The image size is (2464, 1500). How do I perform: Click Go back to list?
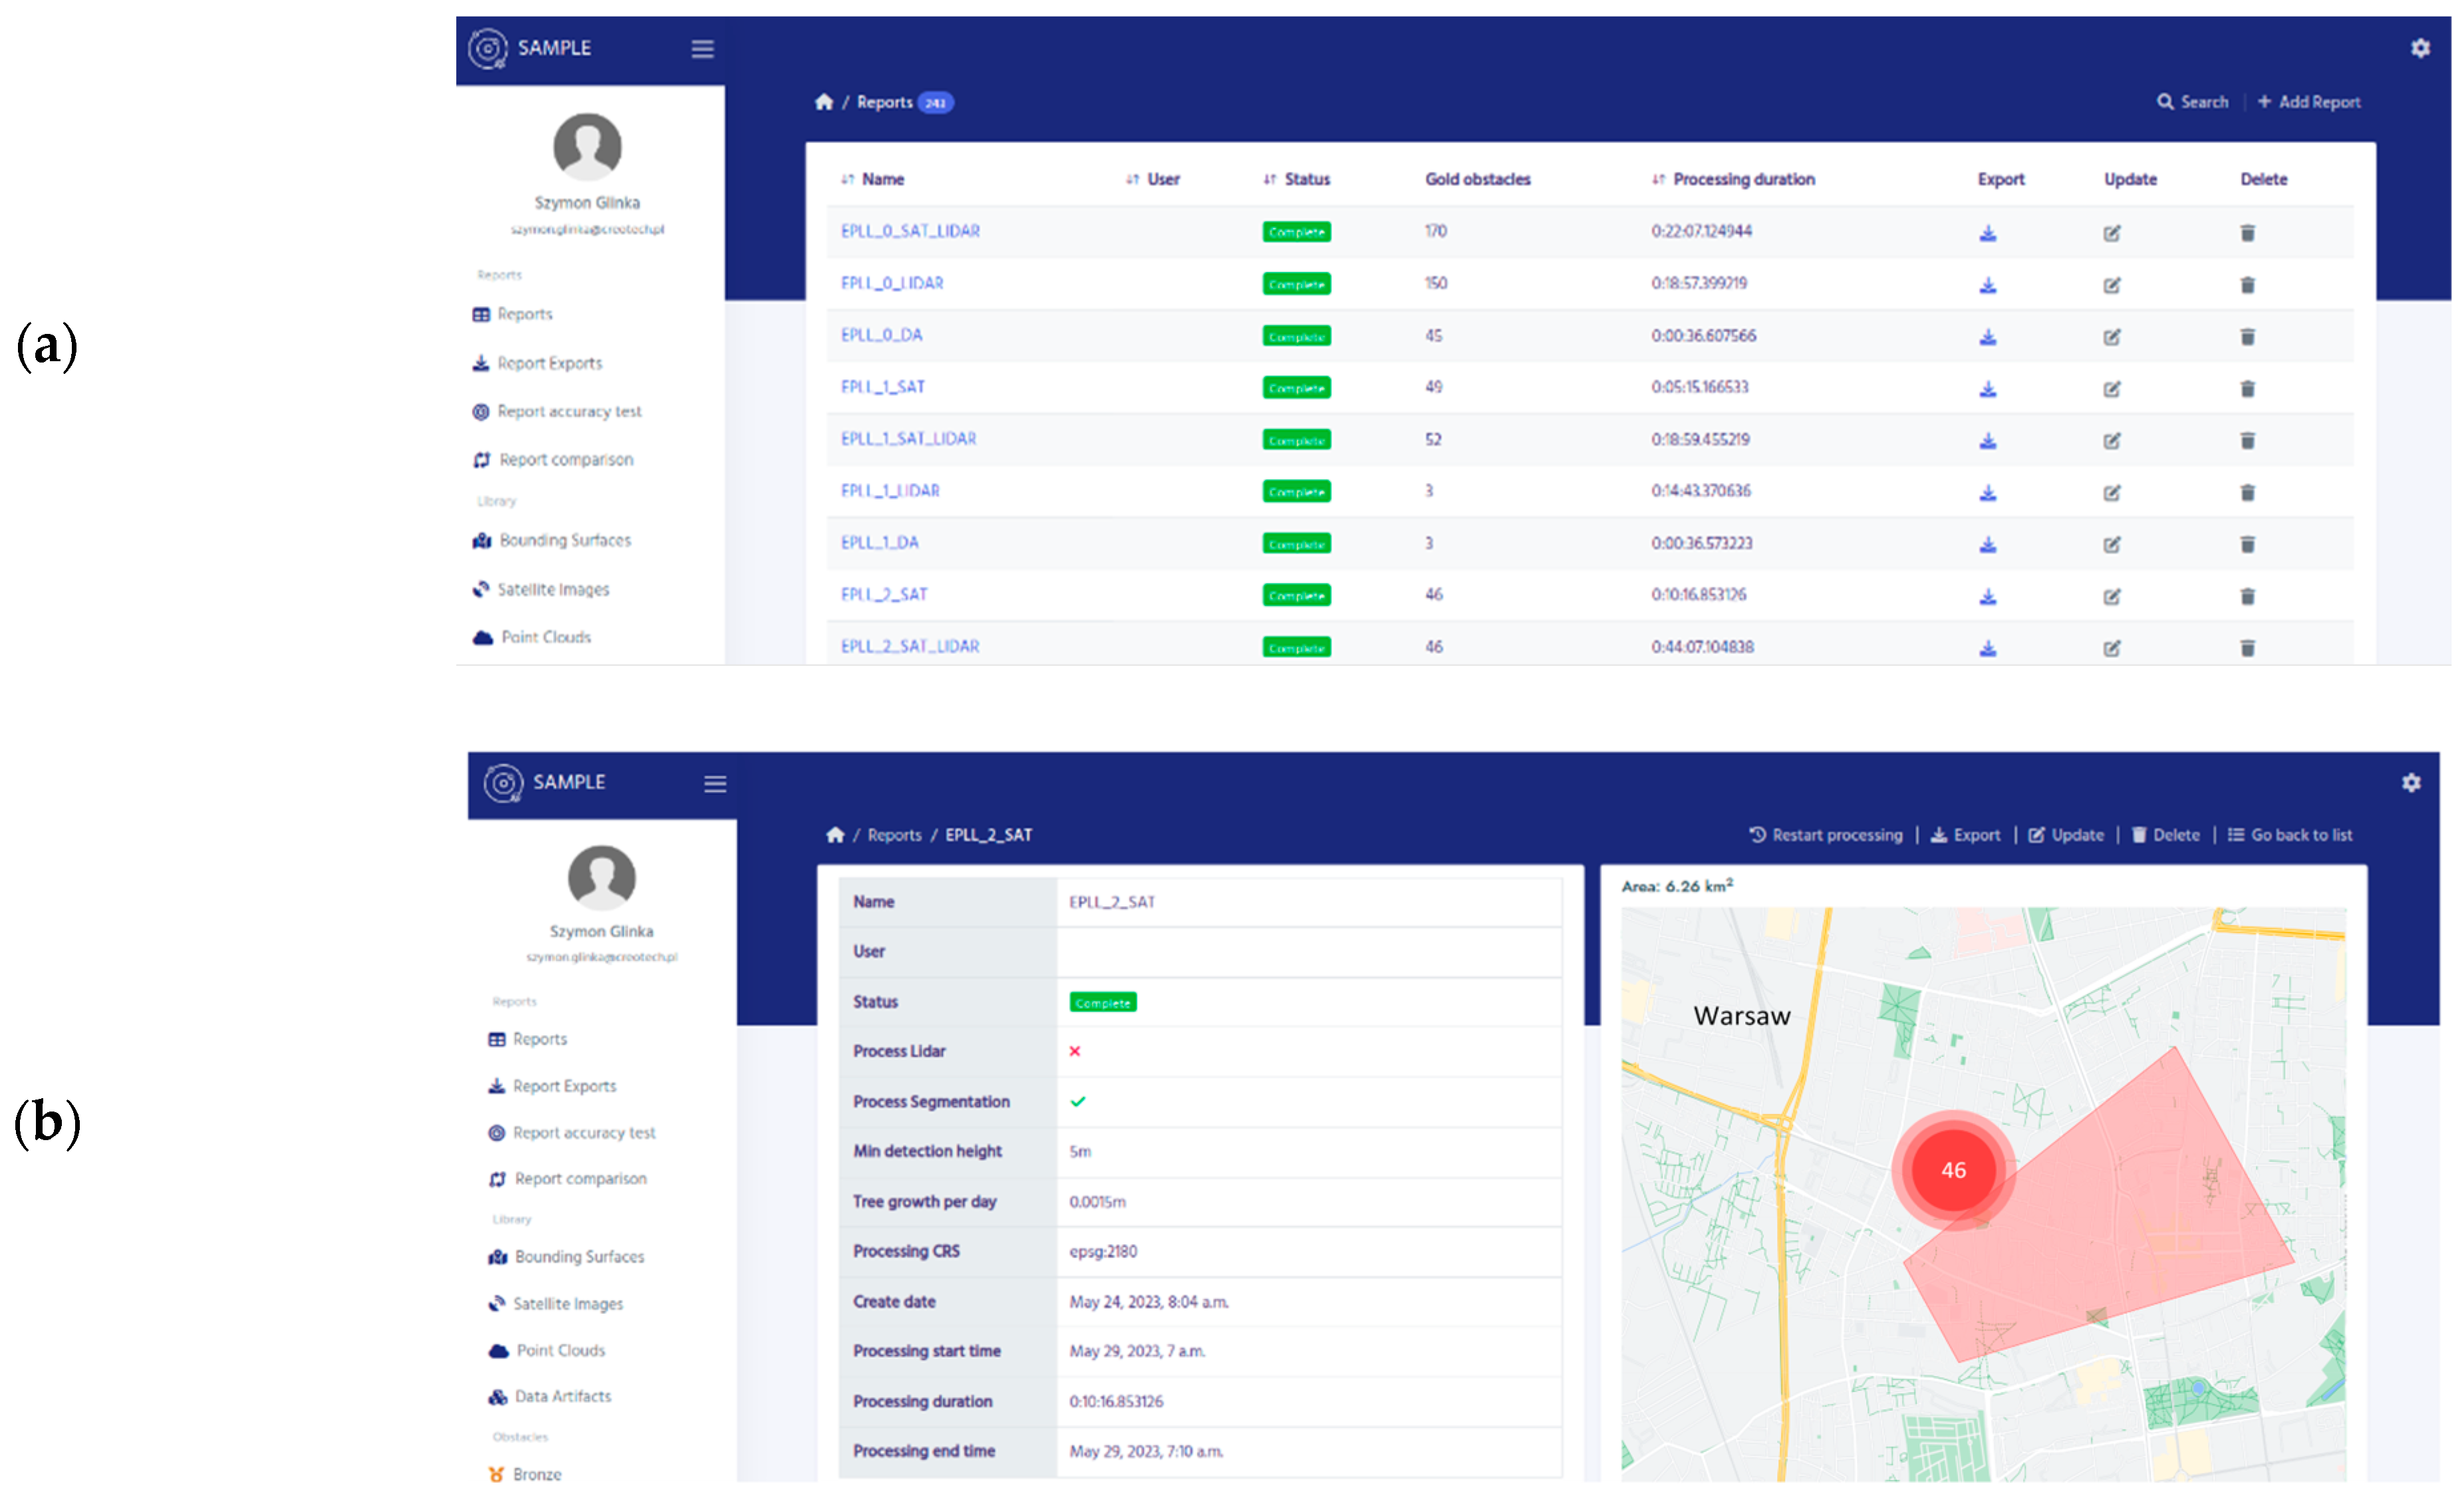[x=2290, y=835]
